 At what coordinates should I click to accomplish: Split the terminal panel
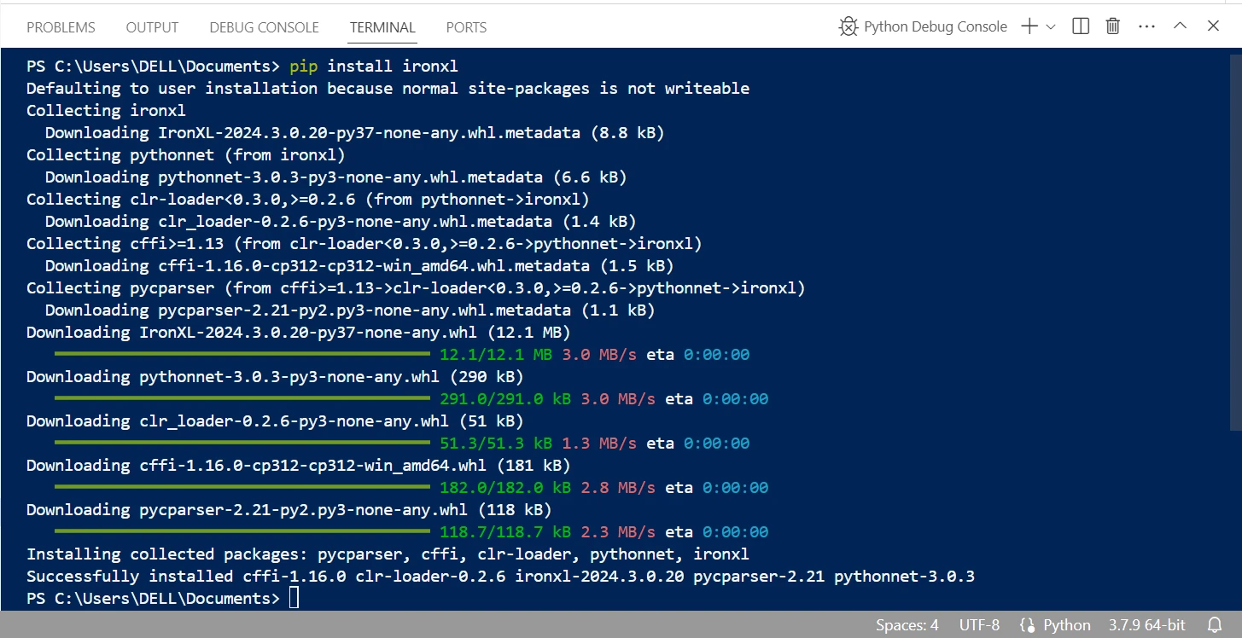coord(1081,26)
